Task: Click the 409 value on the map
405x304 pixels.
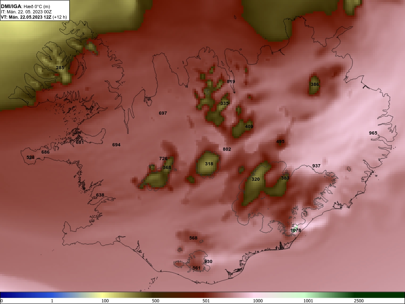Action: pos(249,126)
